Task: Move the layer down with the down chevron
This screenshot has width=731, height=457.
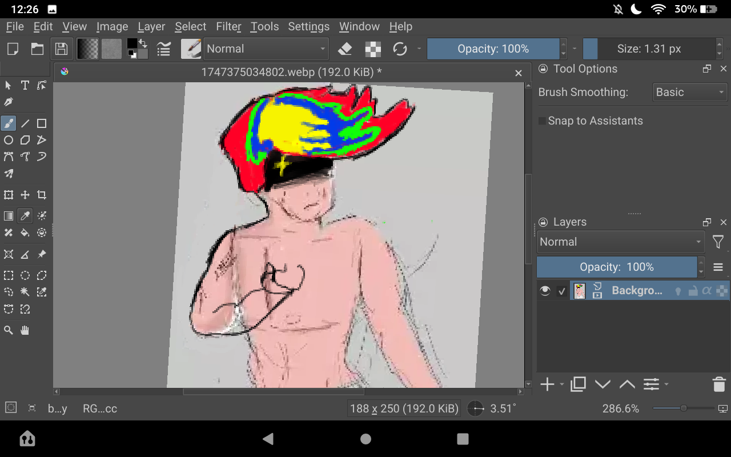Action: point(603,384)
